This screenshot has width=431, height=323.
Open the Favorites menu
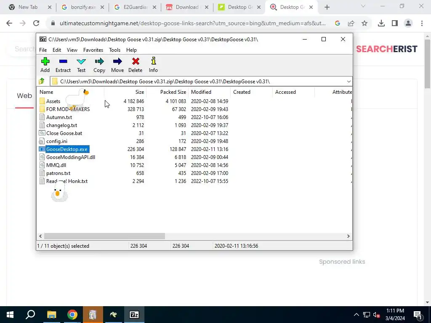[x=93, y=50]
